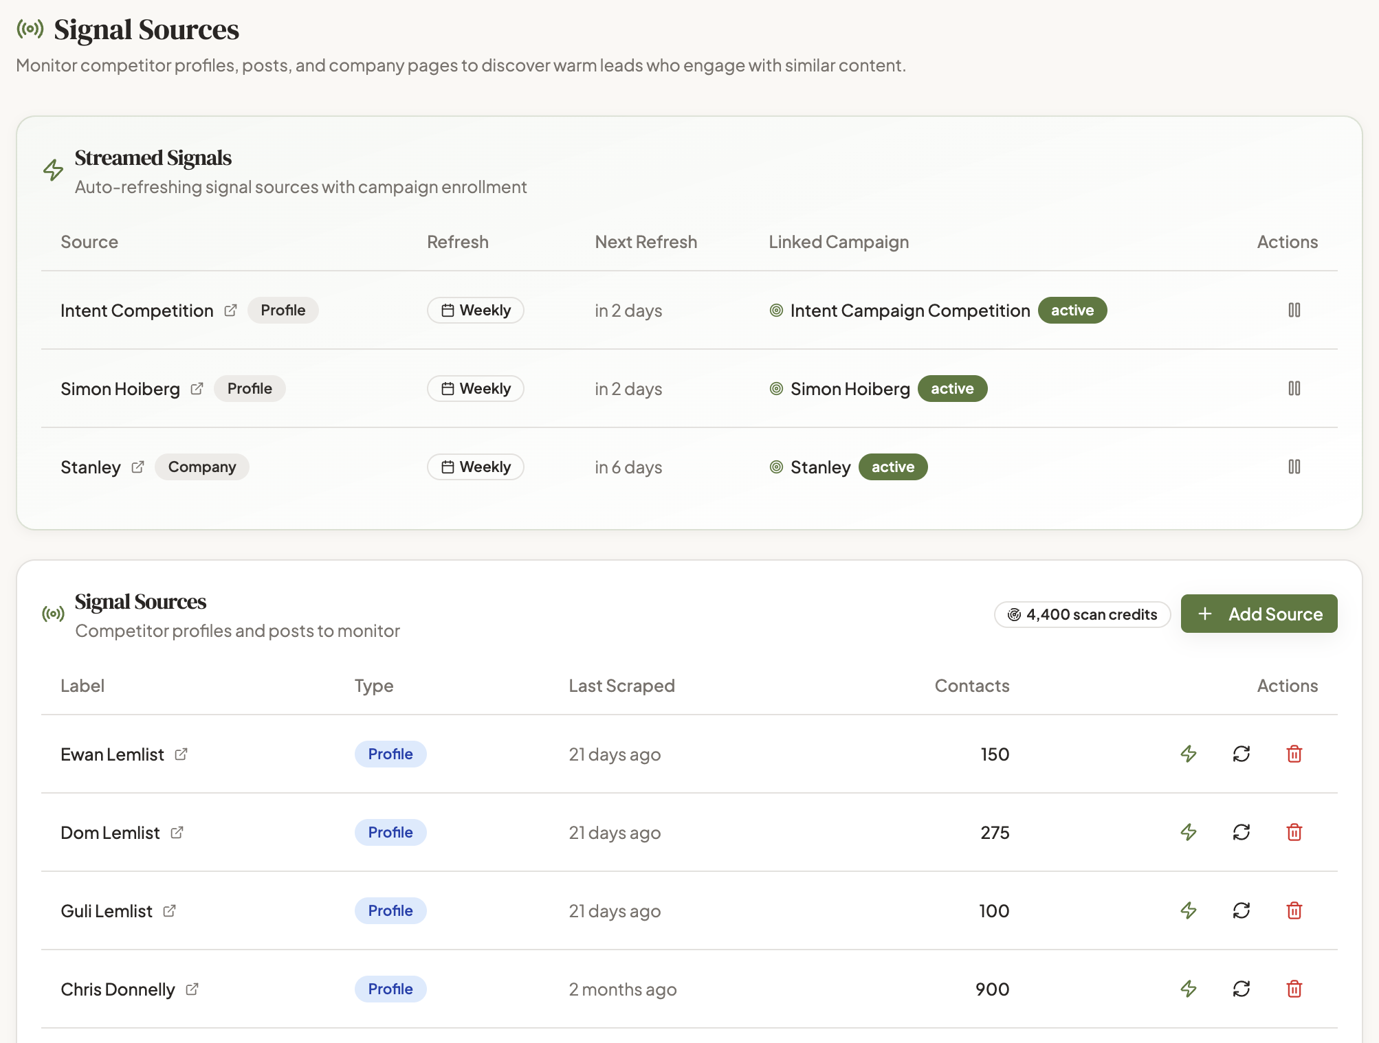Change Intent Competition's Weekly refresh setting
The width and height of the screenshot is (1379, 1043).
(x=475, y=310)
